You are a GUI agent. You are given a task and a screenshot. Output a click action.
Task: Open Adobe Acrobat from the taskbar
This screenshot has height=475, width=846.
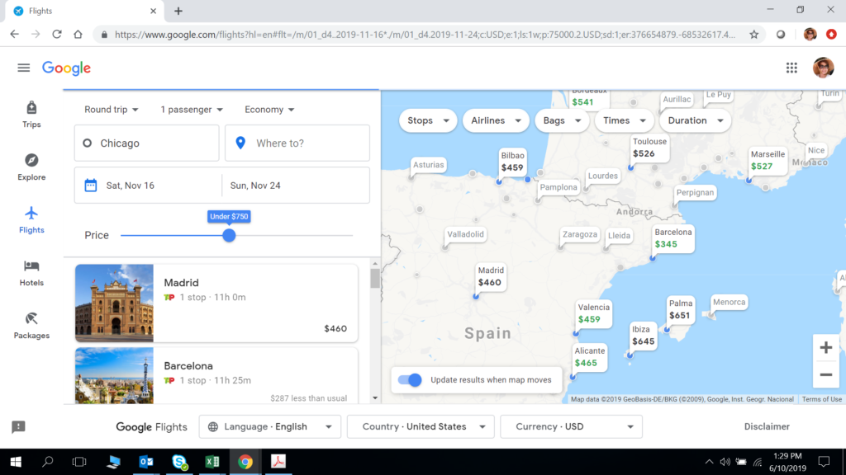(278, 462)
